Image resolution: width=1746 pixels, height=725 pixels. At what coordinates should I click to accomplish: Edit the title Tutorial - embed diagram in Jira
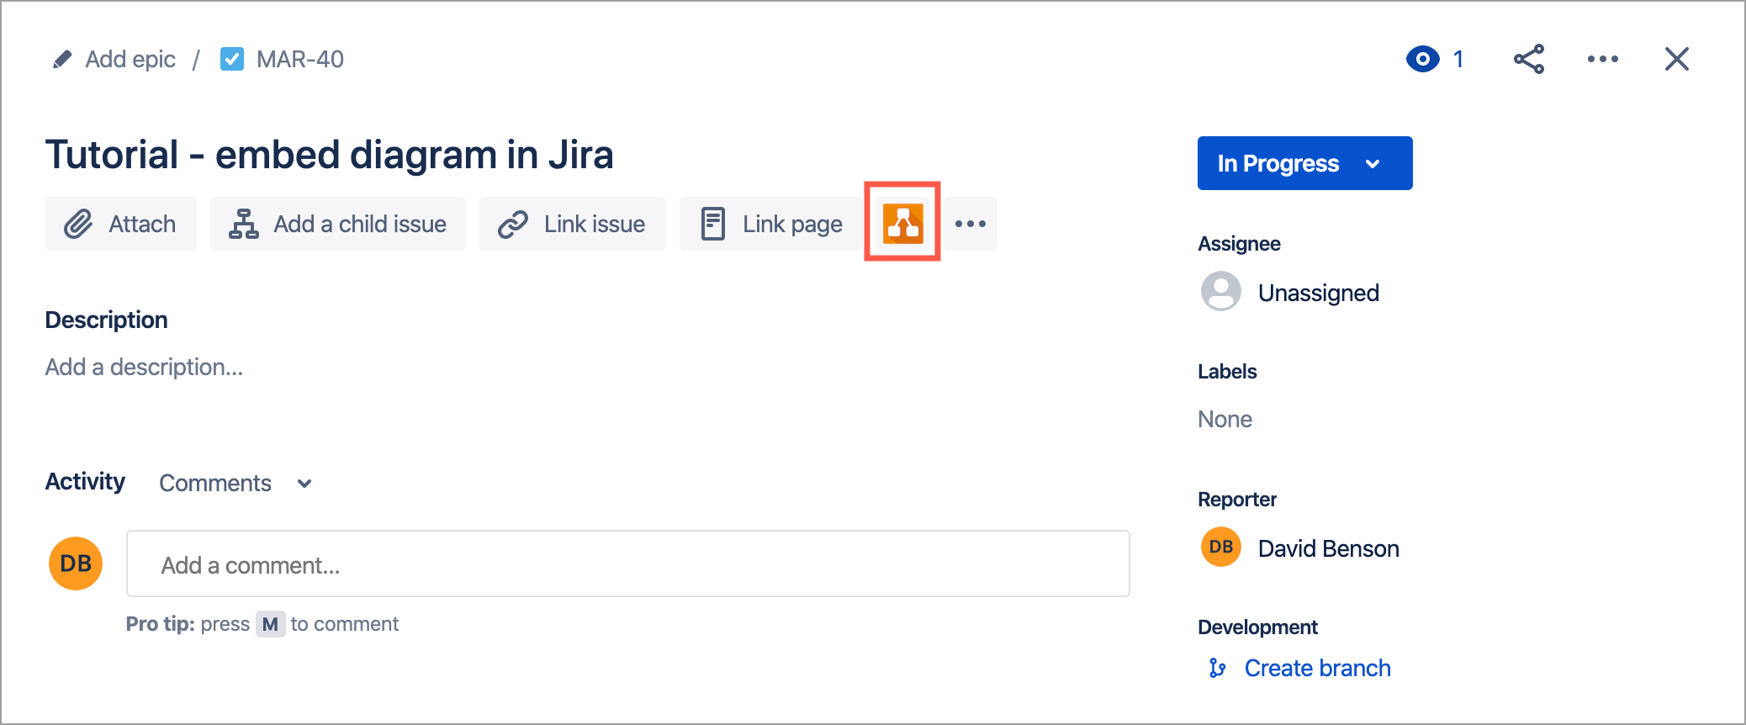point(329,155)
